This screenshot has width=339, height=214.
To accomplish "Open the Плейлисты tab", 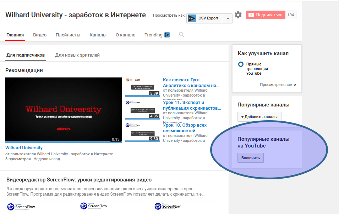I will [x=68, y=35].
